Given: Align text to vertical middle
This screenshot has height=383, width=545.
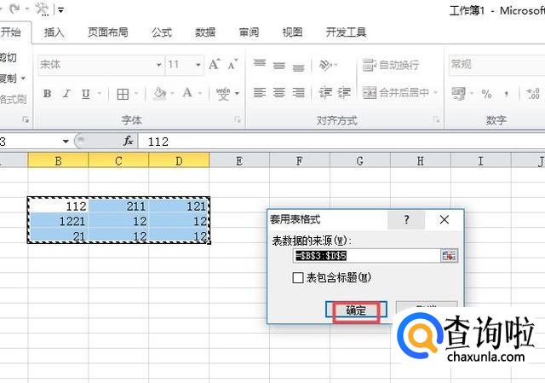Looking at the screenshot, I should click(x=279, y=65).
